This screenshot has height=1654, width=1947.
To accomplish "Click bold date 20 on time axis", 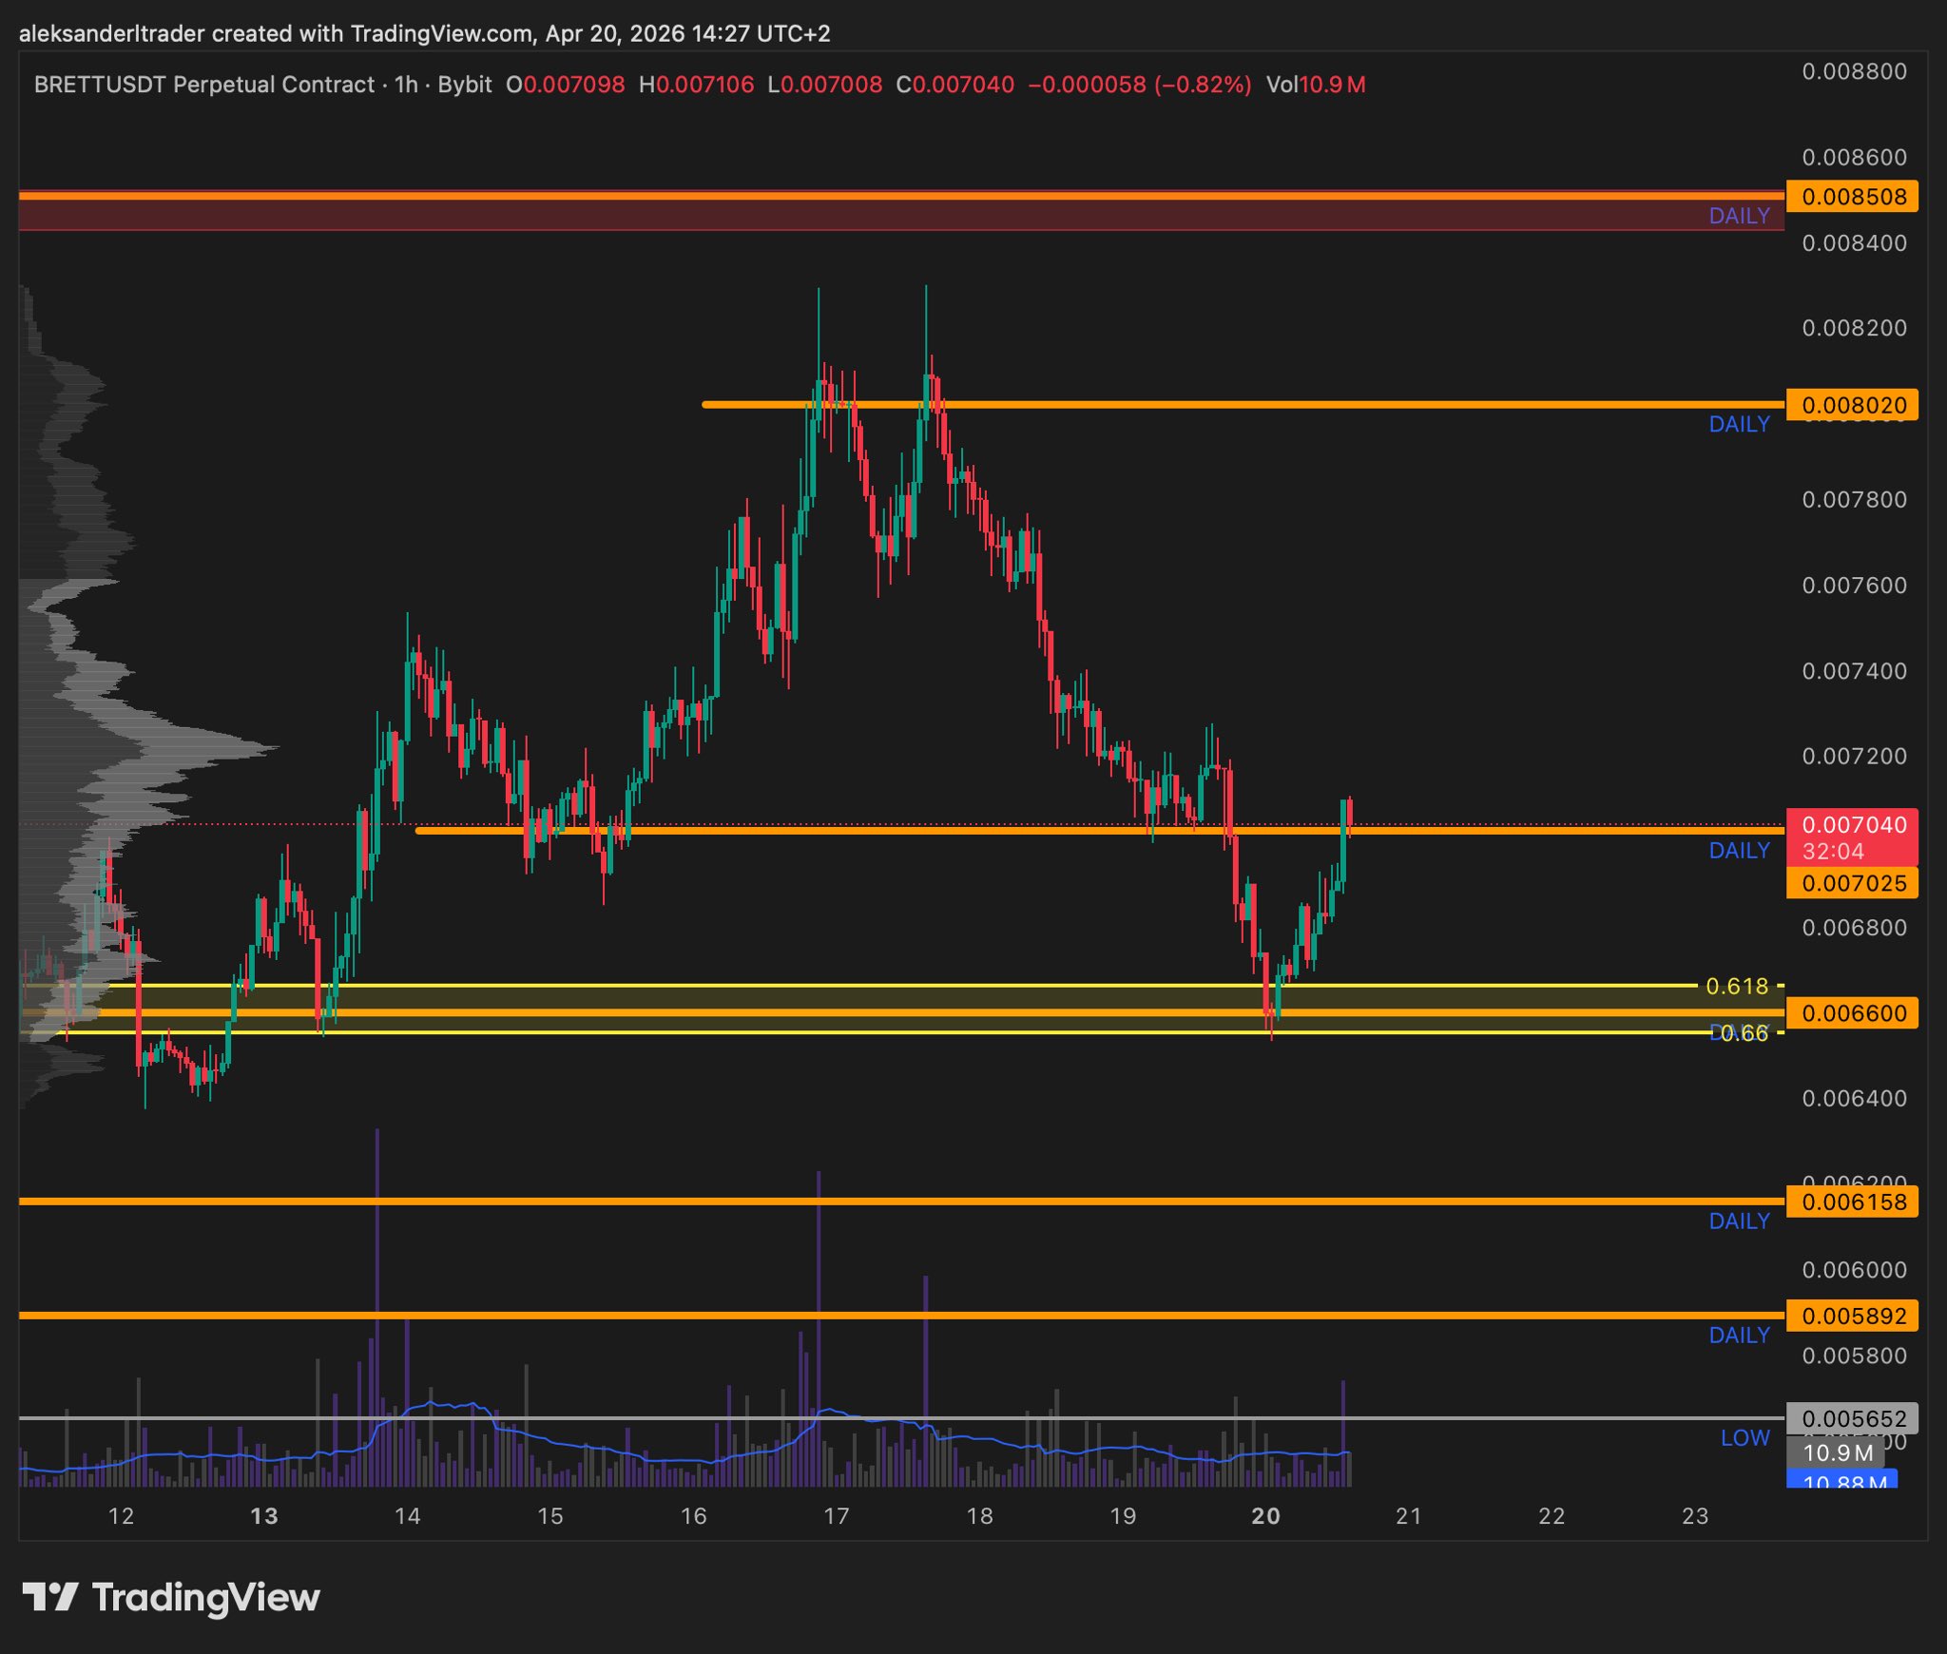I will pyautogui.click(x=1265, y=1516).
